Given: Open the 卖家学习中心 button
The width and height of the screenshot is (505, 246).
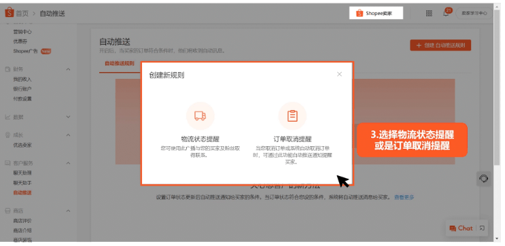Looking at the screenshot, I should (x=474, y=14).
